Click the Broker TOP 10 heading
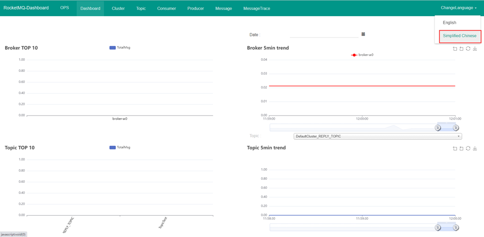 21,48
